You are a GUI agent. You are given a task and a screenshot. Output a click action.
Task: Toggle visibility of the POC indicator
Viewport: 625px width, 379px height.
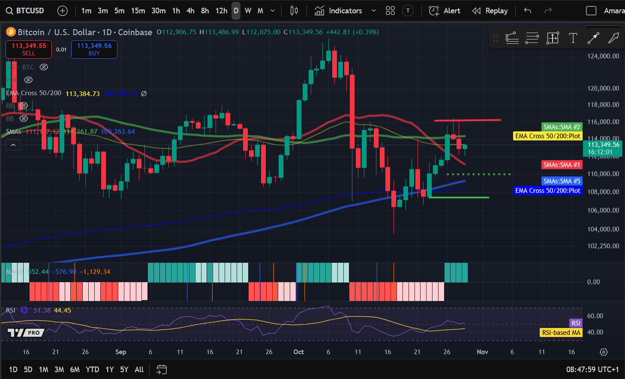(28, 80)
